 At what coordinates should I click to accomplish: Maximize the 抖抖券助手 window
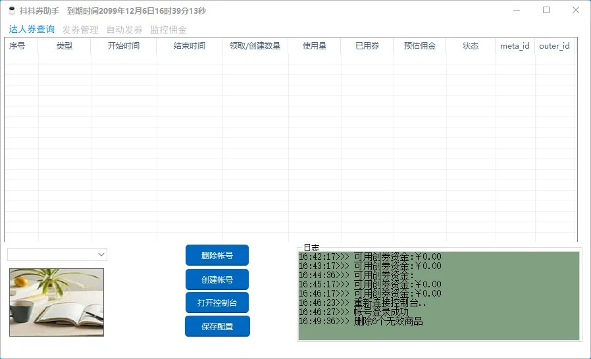546,10
